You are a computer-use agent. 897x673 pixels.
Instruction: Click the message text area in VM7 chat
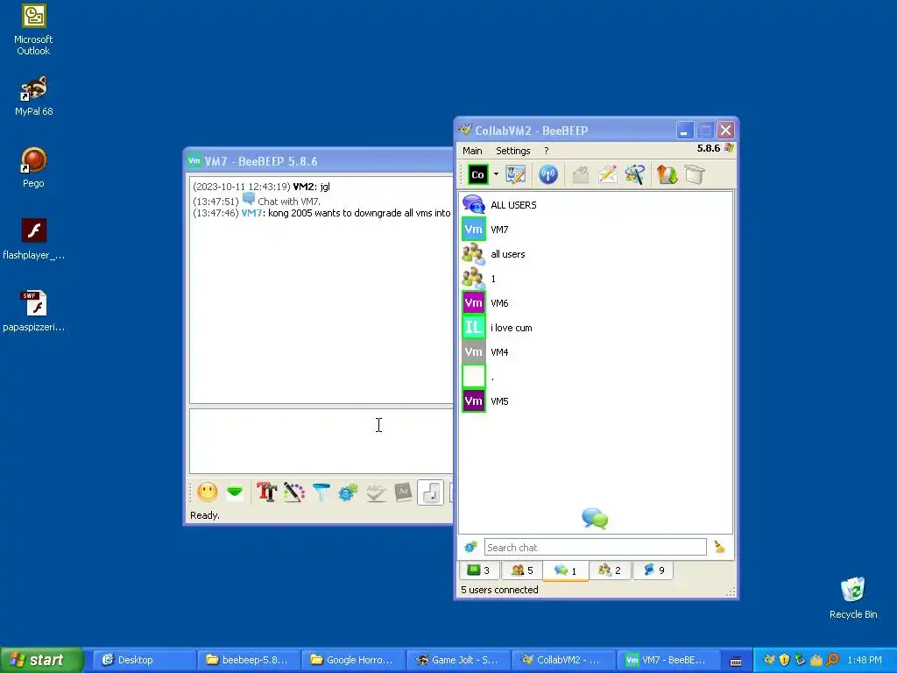click(x=321, y=441)
